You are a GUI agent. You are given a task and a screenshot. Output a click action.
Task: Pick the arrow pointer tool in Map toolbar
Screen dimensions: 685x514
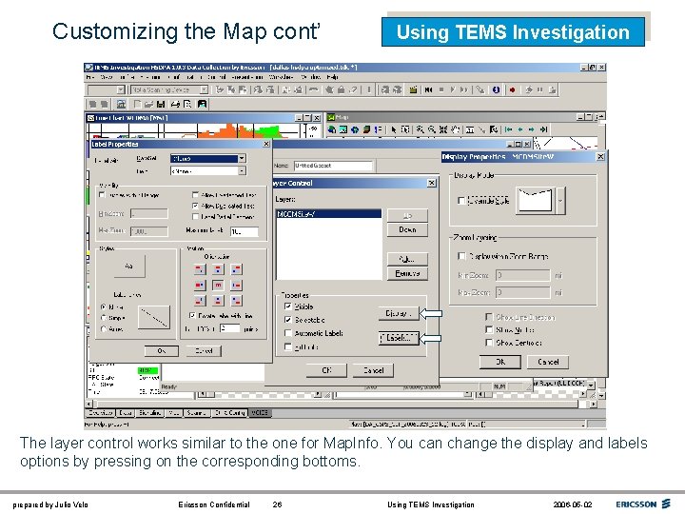pyautogui.click(x=394, y=129)
